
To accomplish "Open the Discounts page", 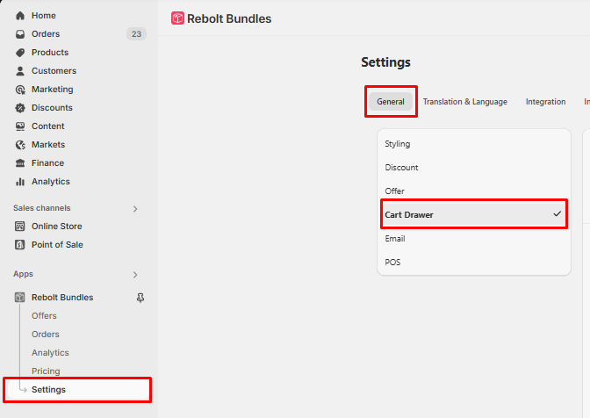I will tap(52, 108).
